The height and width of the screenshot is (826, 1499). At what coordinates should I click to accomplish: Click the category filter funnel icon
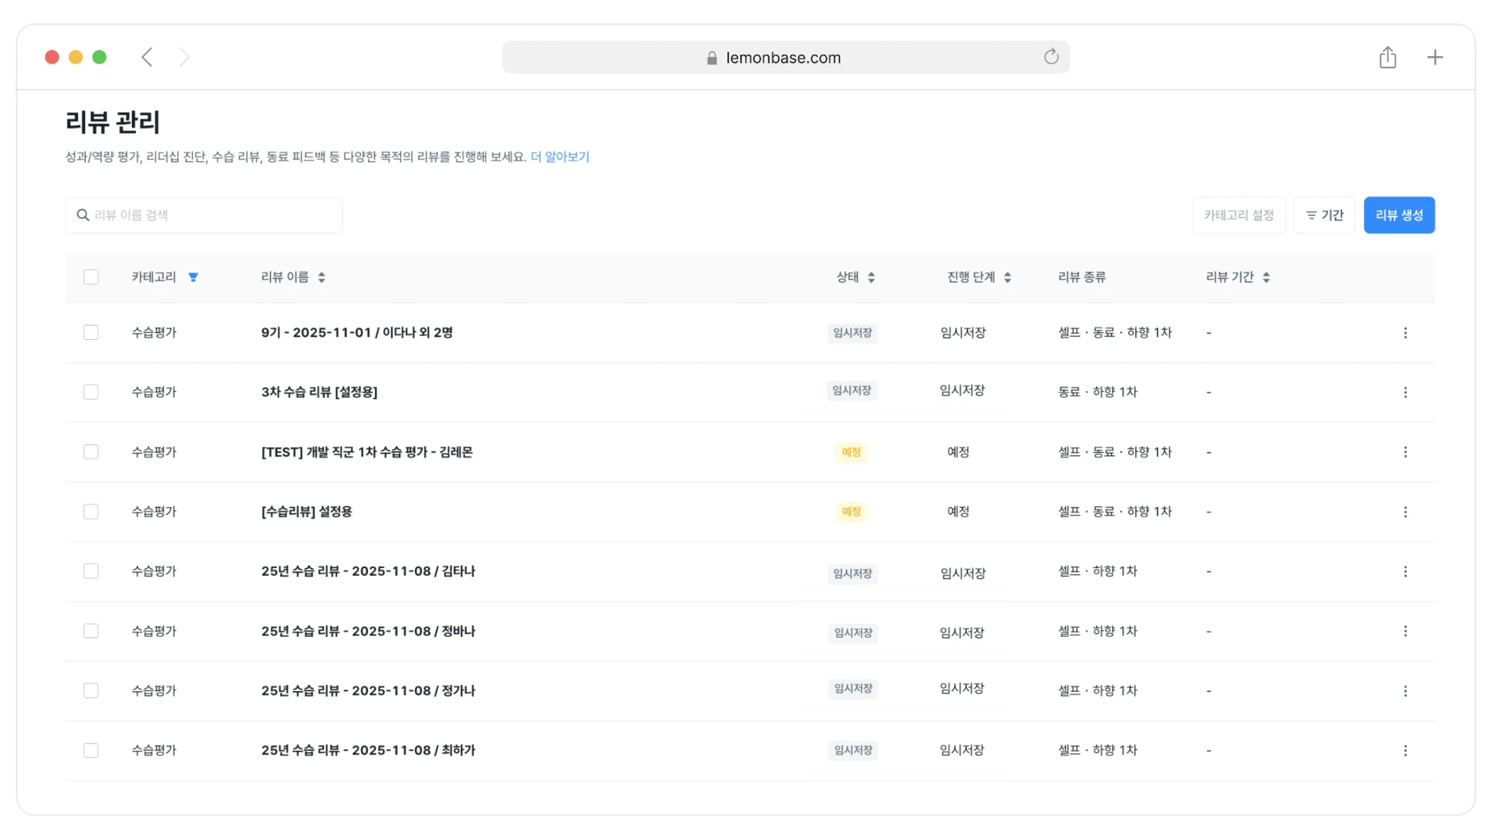[194, 277]
